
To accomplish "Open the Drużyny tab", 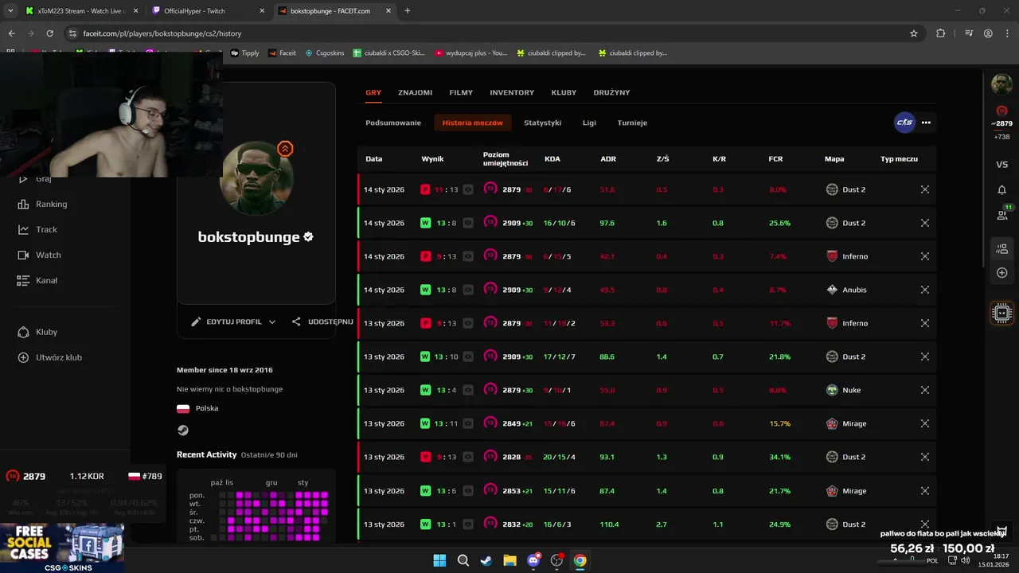I will pyautogui.click(x=611, y=92).
